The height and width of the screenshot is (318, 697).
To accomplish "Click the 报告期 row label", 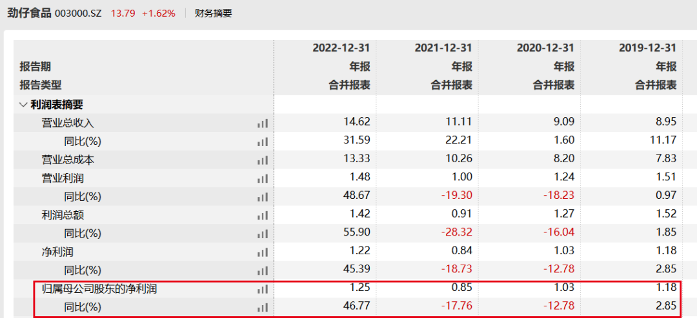I will click(x=35, y=67).
